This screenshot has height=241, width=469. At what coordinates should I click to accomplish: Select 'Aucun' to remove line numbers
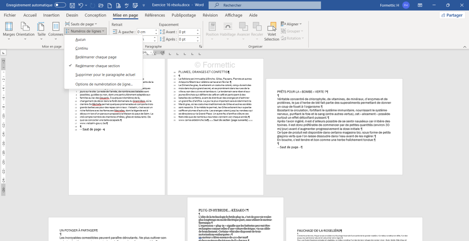[x=81, y=39]
